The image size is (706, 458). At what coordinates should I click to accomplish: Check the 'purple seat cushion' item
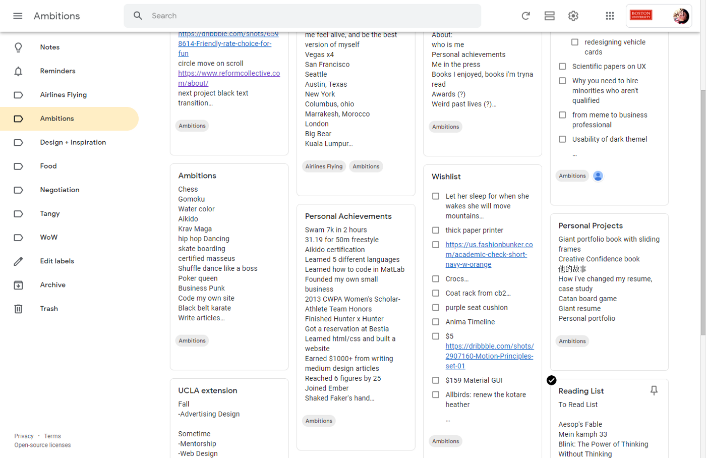click(436, 308)
